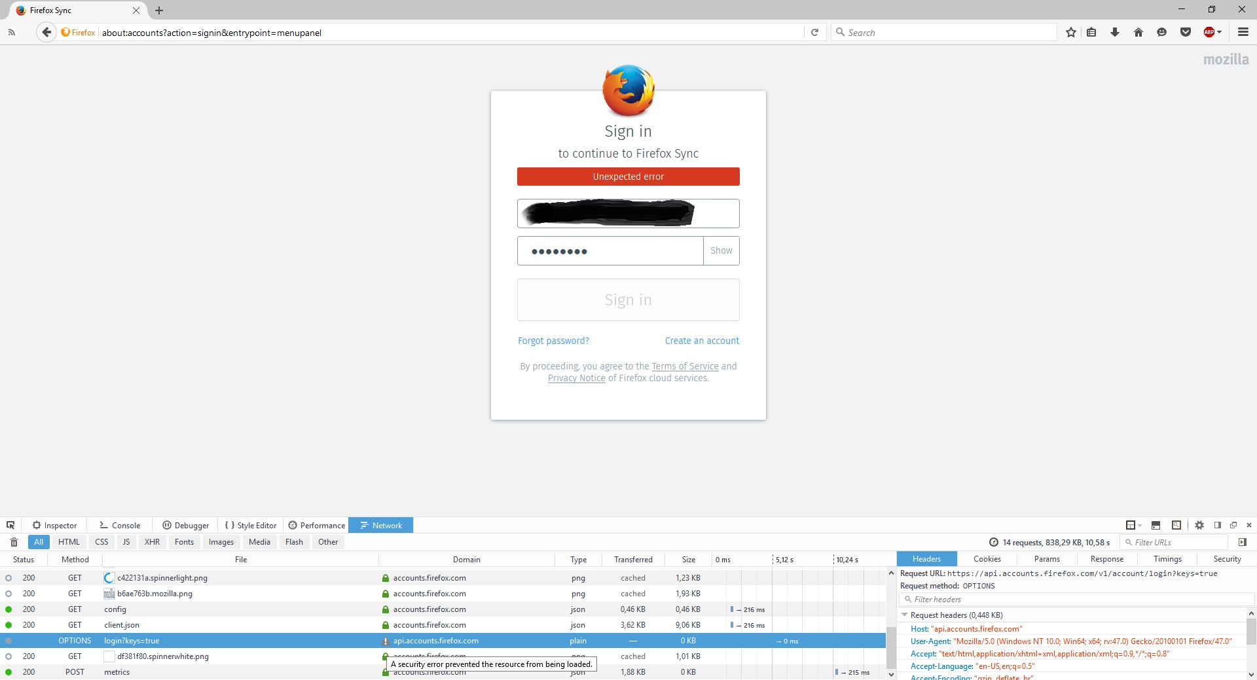This screenshot has width=1257, height=680.
Task: Click the Adblock Plus ABP icon
Action: coord(1209,32)
